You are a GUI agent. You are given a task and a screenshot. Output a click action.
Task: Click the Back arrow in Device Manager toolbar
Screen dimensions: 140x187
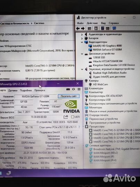[x=78, y=28]
